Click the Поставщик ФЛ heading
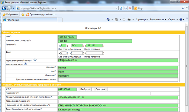The height and width of the screenshot is (112, 189). pyautogui.click(x=93, y=28)
